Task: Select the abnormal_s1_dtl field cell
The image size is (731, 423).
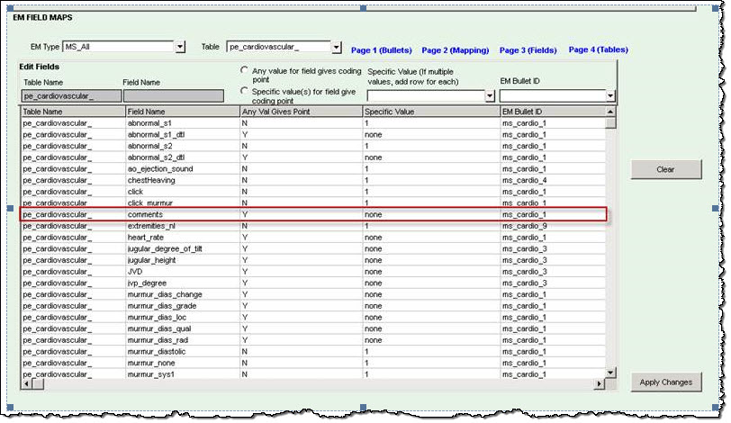Action: point(183,135)
